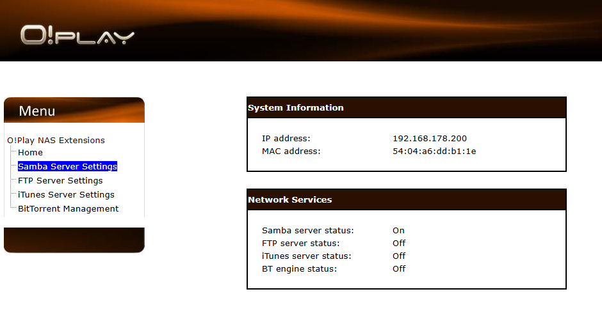Select iTunes Server Settings
This screenshot has height=333, width=602.
[66, 195]
